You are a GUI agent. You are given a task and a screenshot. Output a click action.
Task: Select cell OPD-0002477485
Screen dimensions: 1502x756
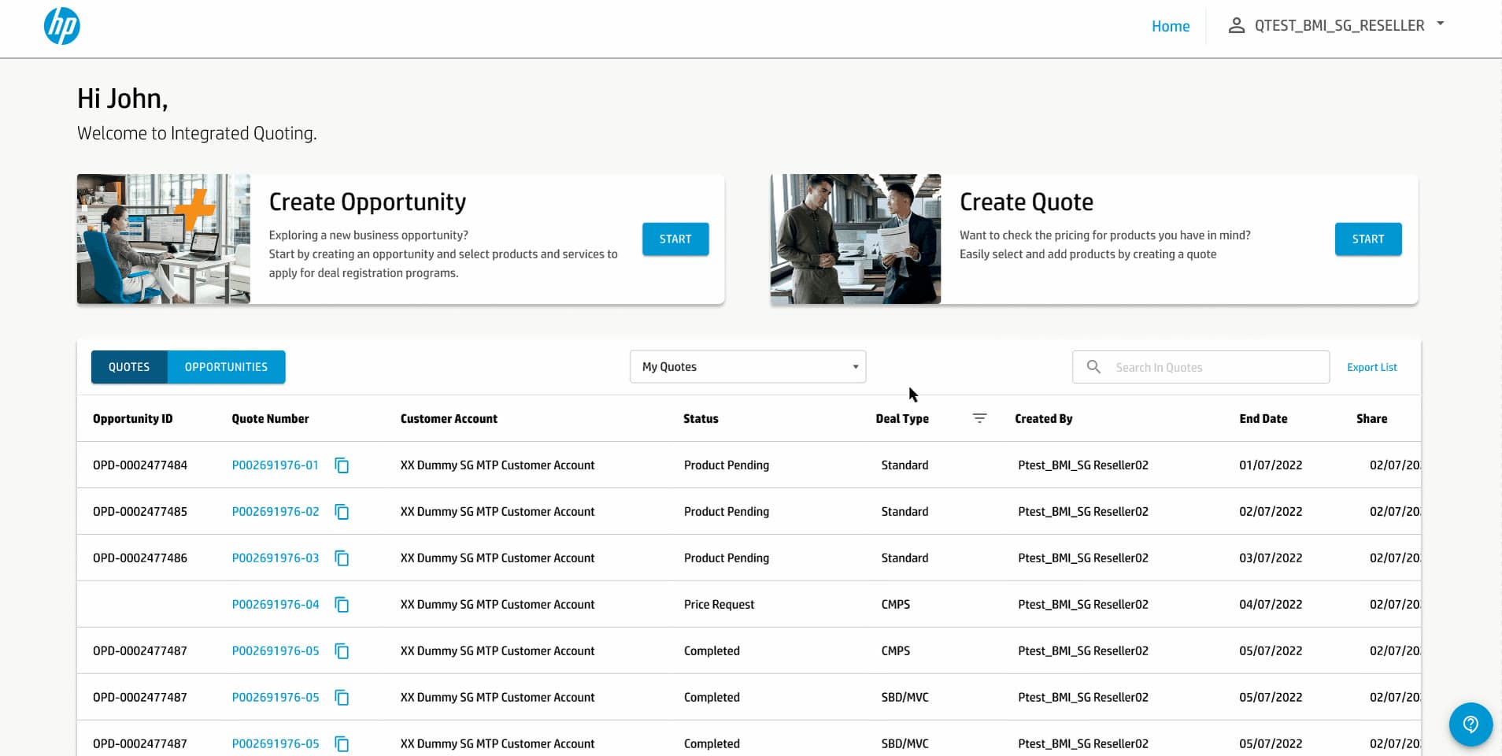tap(140, 512)
